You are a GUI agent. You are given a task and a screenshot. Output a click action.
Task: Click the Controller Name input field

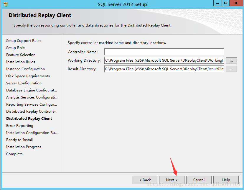(164, 52)
